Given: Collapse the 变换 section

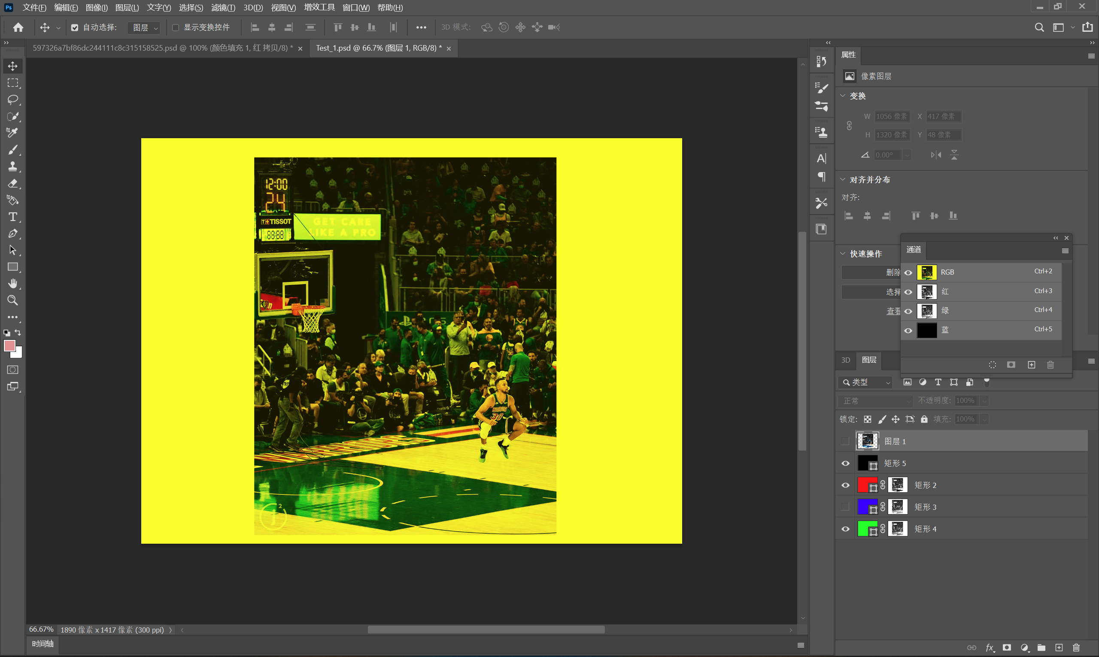Looking at the screenshot, I should (x=843, y=96).
